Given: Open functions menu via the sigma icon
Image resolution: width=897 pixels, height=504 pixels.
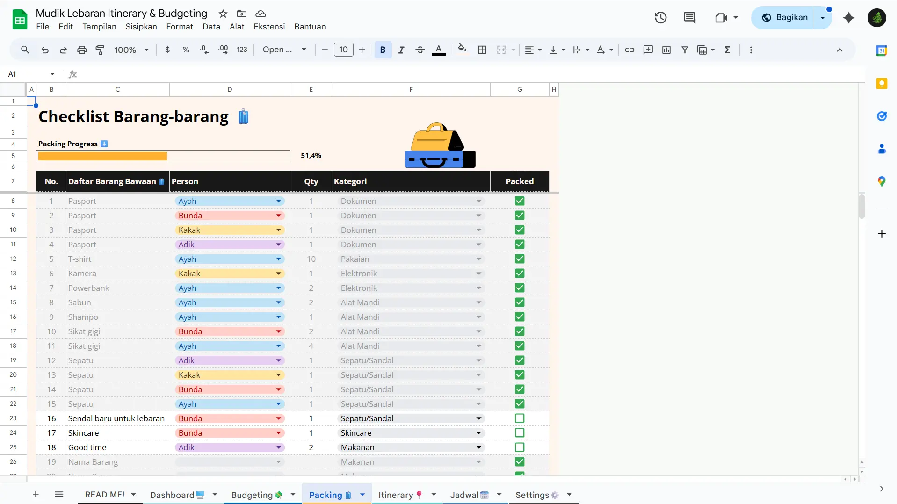Looking at the screenshot, I should pyautogui.click(x=727, y=50).
